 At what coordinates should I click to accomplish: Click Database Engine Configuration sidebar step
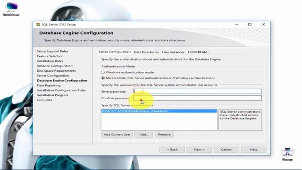[62, 80]
